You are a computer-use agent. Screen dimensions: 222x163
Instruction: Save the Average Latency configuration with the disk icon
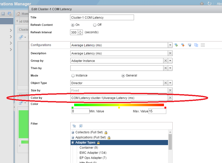click(189, 45)
